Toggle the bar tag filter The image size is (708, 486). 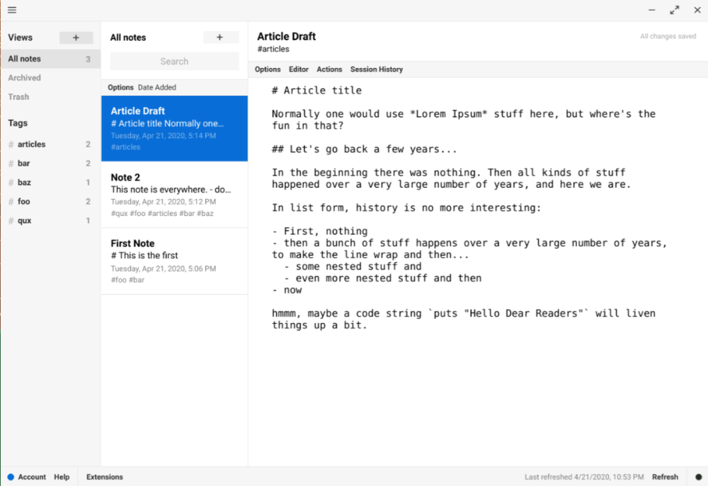(x=23, y=163)
